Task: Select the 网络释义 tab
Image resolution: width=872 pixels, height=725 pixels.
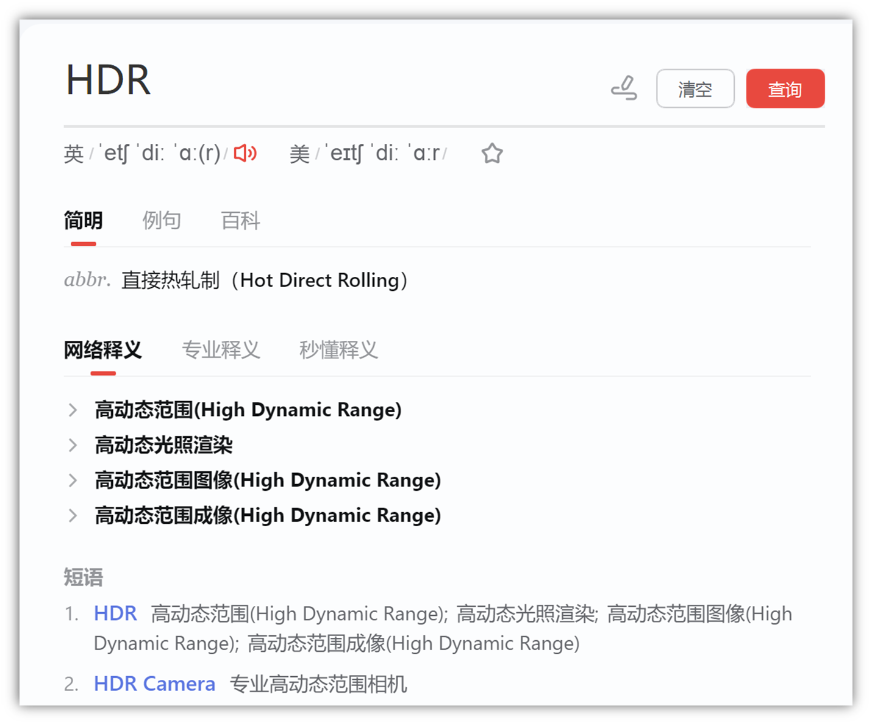Action: tap(102, 350)
